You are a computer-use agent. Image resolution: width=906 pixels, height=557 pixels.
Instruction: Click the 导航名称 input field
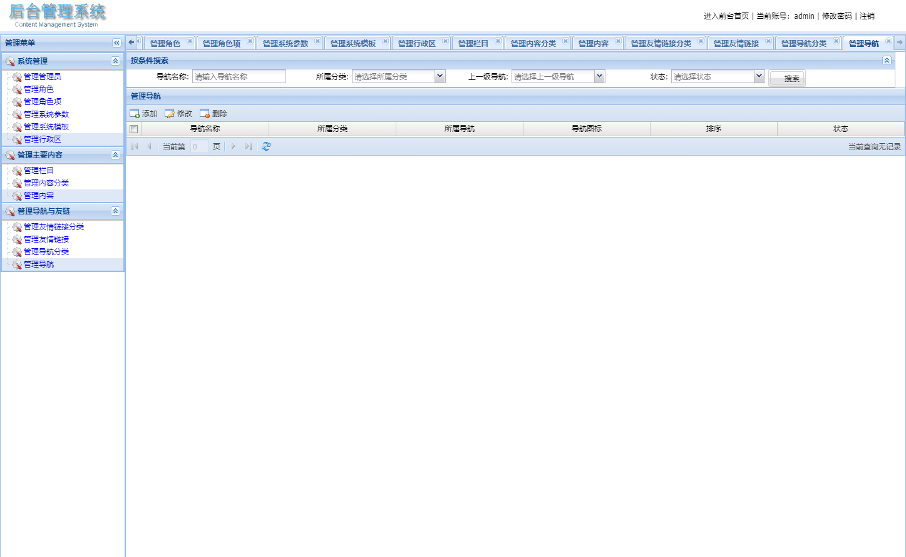coord(239,76)
